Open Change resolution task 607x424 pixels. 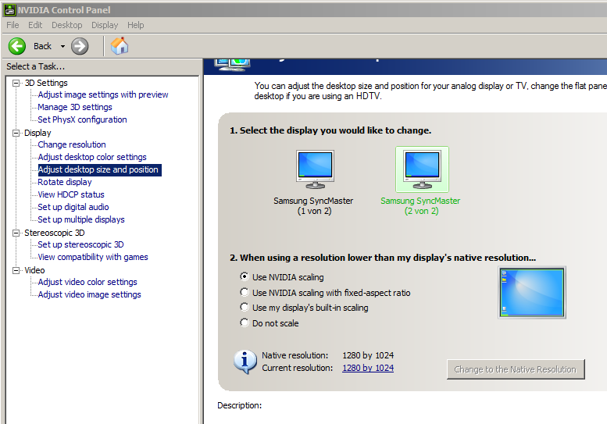coord(72,144)
